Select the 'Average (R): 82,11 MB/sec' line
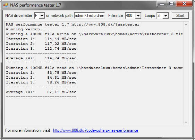 click(x=41, y=92)
